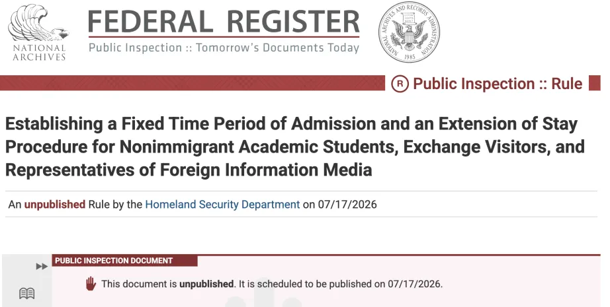Click the gray left sidebar panel
610x307 pixels.
coord(27,281)
